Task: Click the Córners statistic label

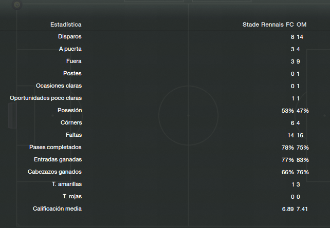Action: tap(71, 122)
